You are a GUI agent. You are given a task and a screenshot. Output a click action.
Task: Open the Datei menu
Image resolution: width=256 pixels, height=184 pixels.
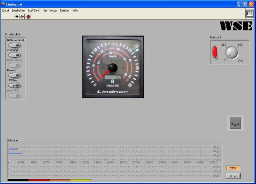5,10
